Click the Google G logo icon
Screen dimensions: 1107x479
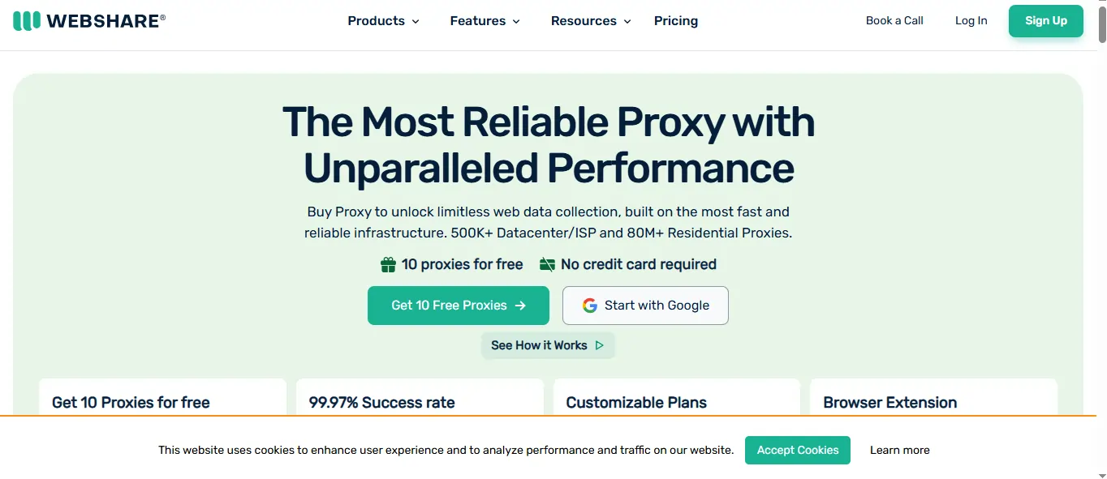[x=590, y=306]
